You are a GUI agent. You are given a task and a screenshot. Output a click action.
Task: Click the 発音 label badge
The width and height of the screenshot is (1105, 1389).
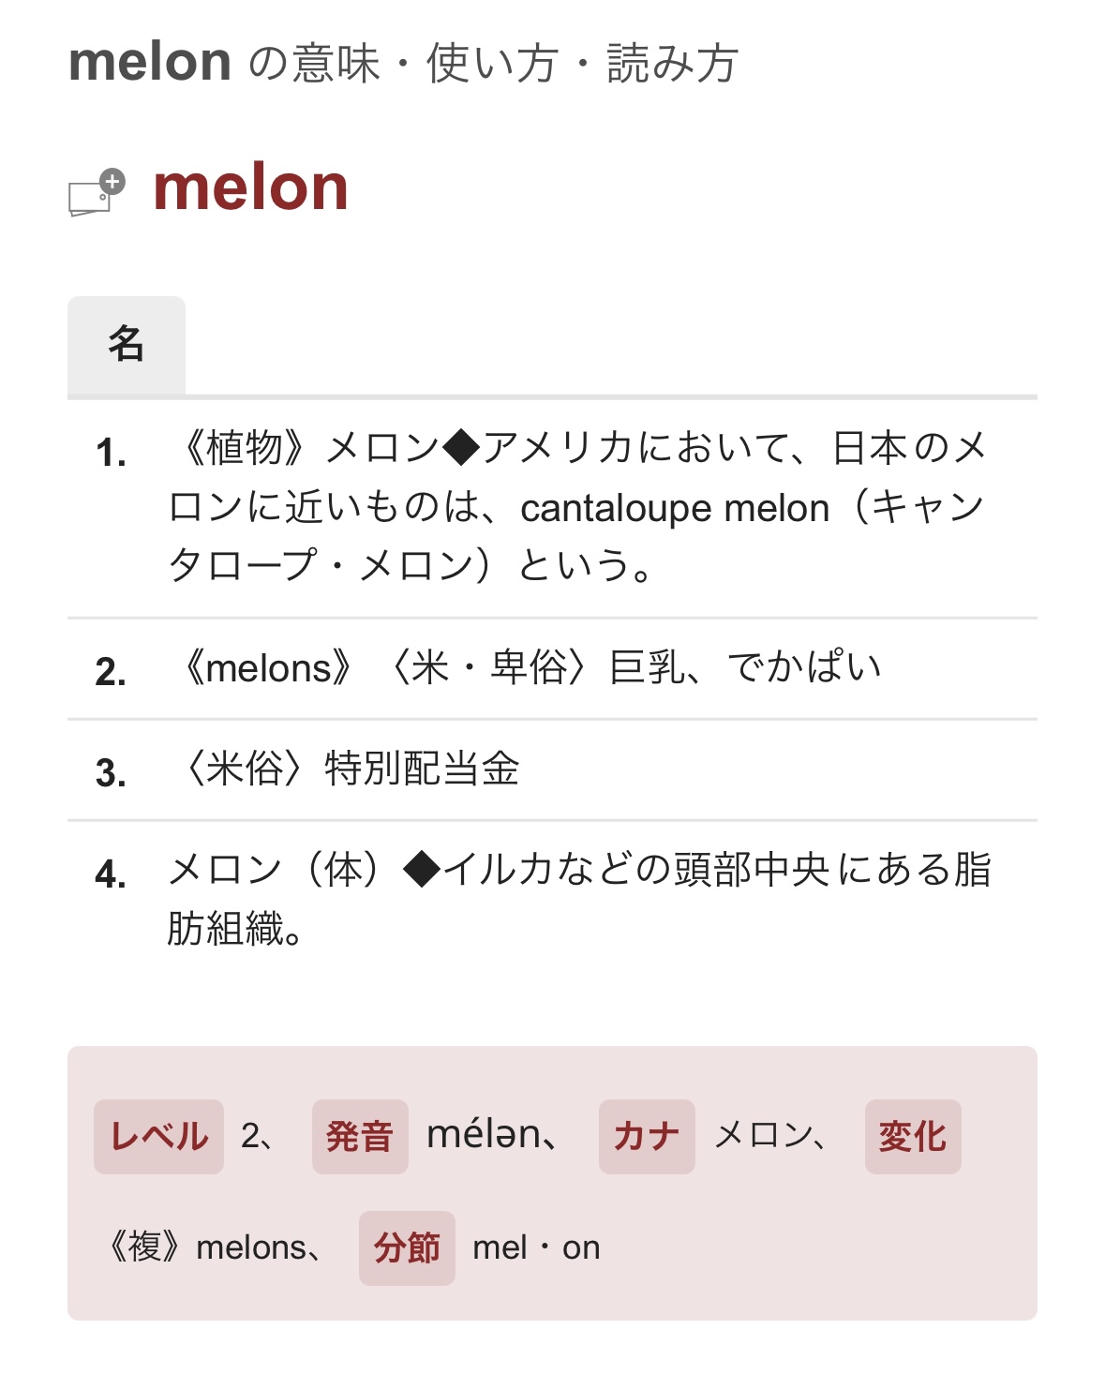pos(360,1136)
